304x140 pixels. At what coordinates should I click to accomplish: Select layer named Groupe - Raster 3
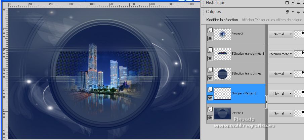coord(244,93)
